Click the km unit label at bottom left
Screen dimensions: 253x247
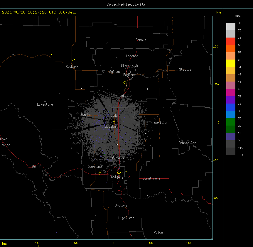[4, 244]
